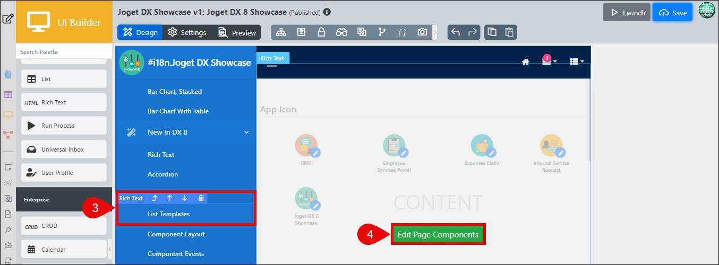Take a screenshot with camera icon

pos(422,32)
